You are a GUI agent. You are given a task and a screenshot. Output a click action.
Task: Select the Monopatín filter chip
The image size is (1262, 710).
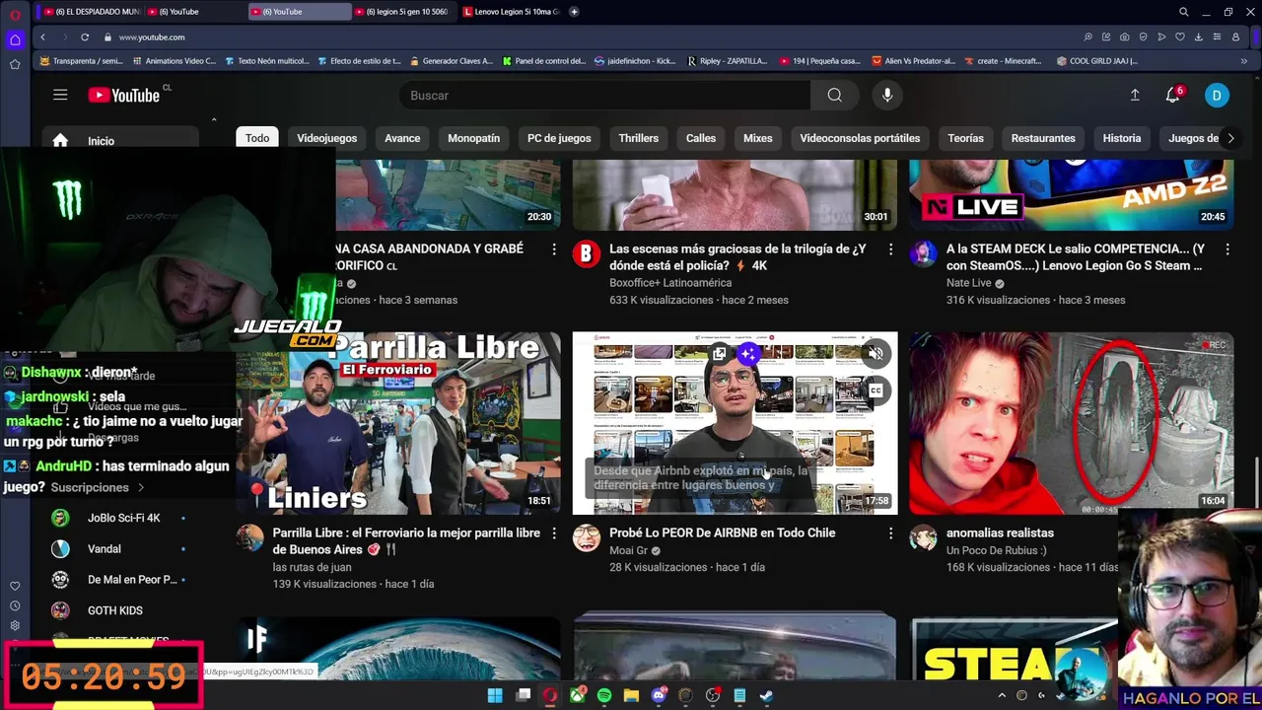click(x=473, y=138)
